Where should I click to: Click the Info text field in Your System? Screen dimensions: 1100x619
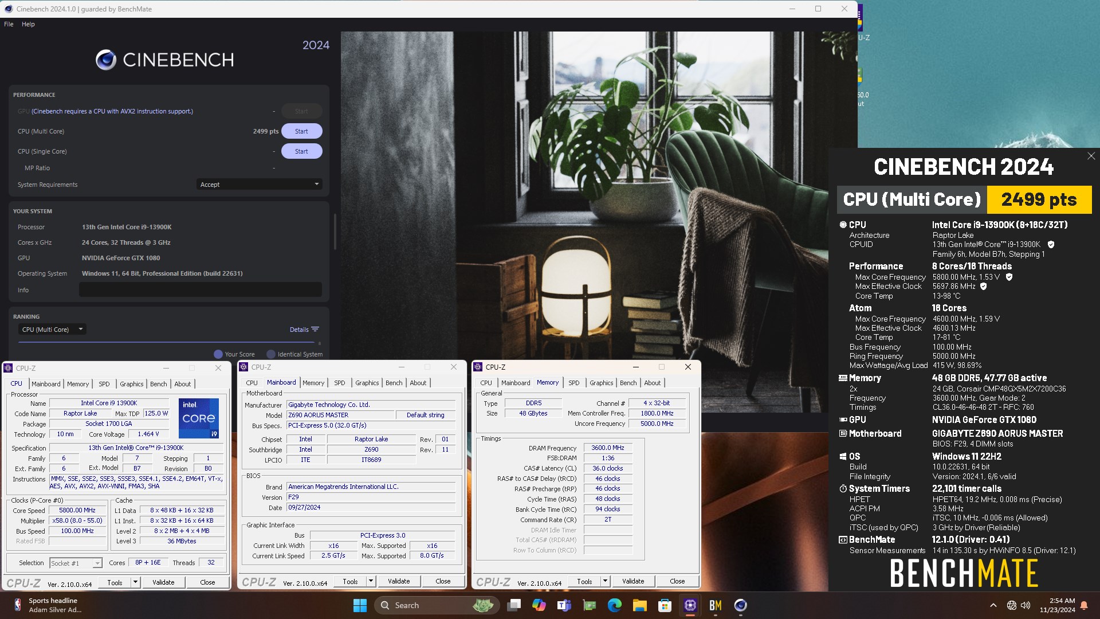[x=200, y=290]
